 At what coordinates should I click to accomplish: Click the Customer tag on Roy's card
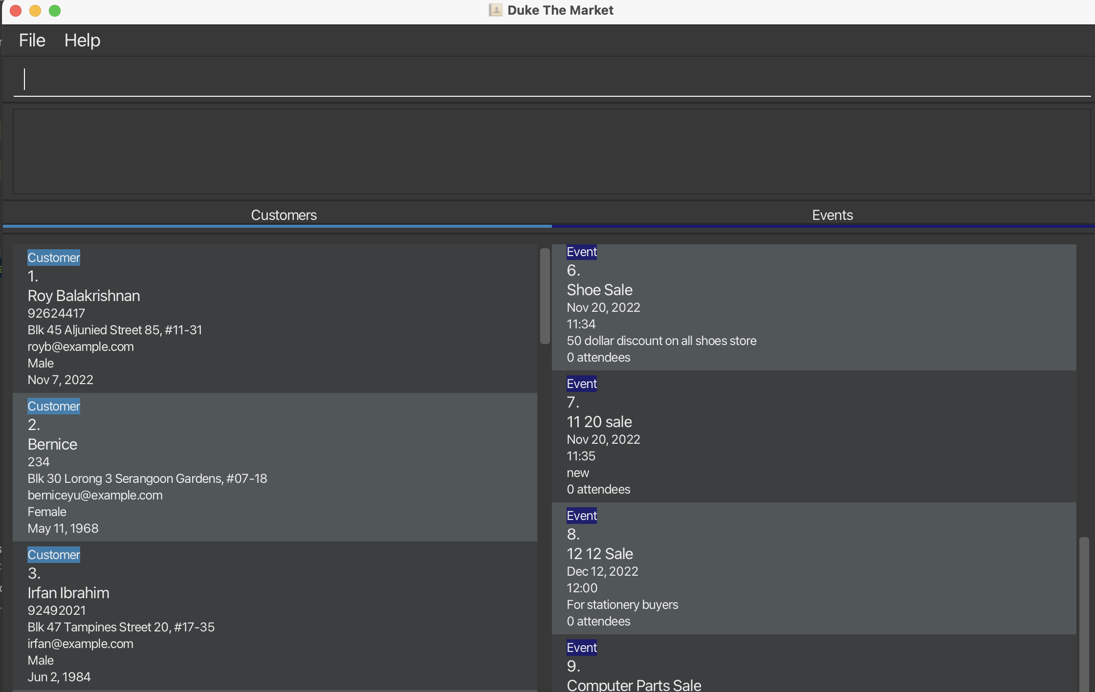pos(53,258)
